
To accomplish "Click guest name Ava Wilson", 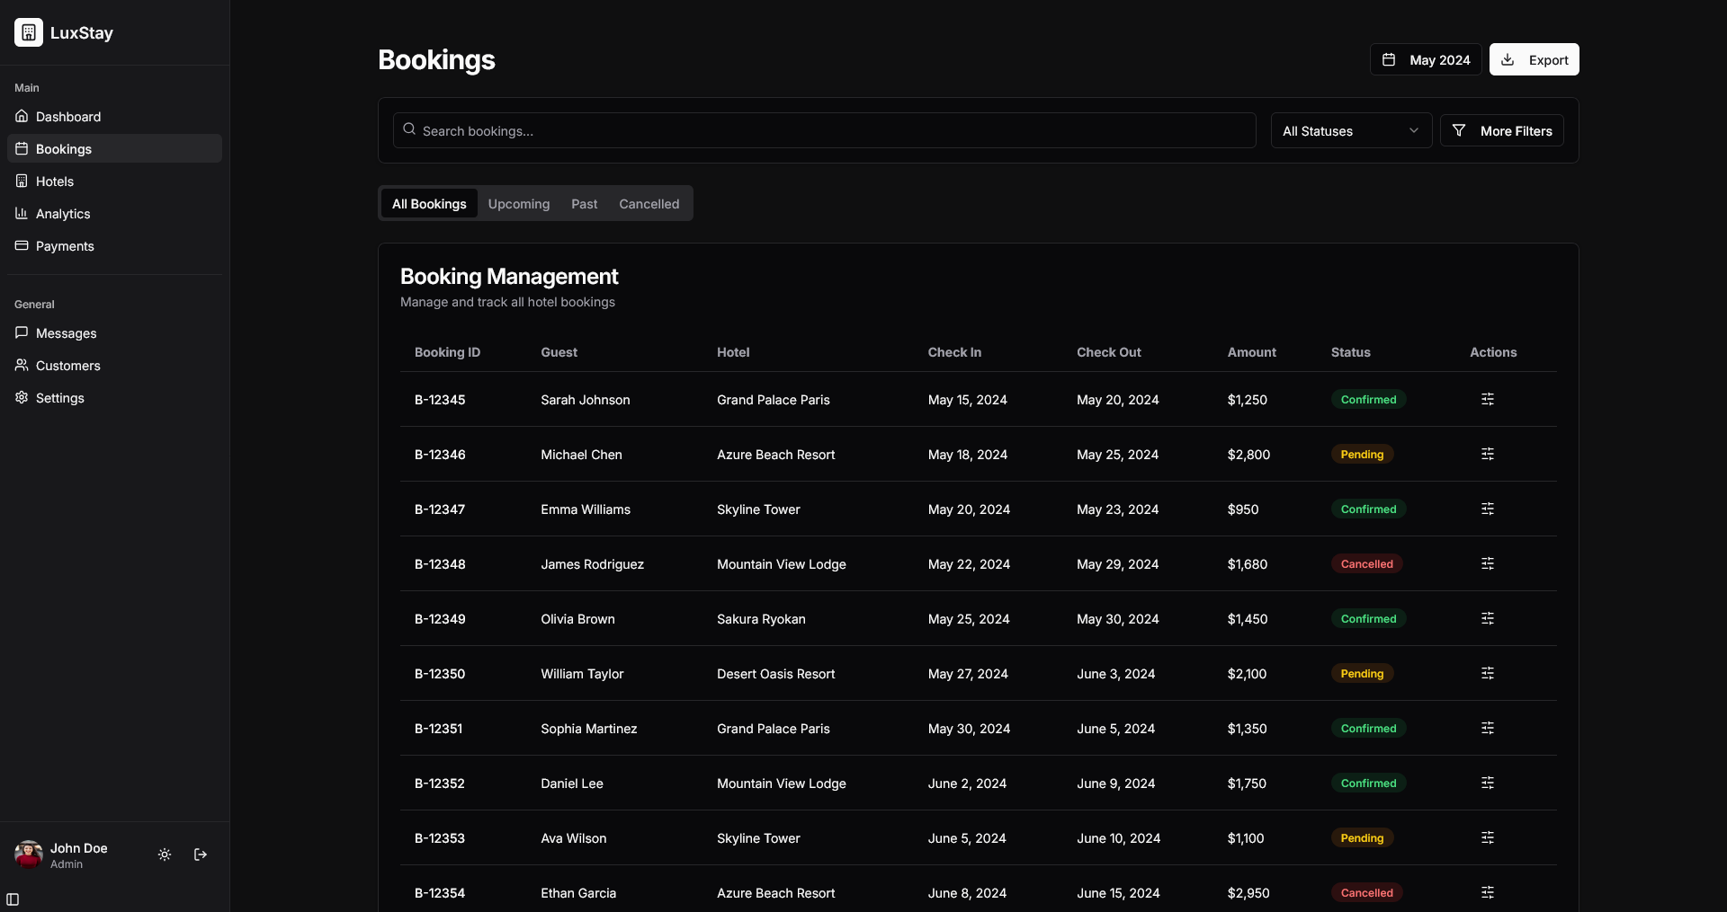I will coord(574,838).
